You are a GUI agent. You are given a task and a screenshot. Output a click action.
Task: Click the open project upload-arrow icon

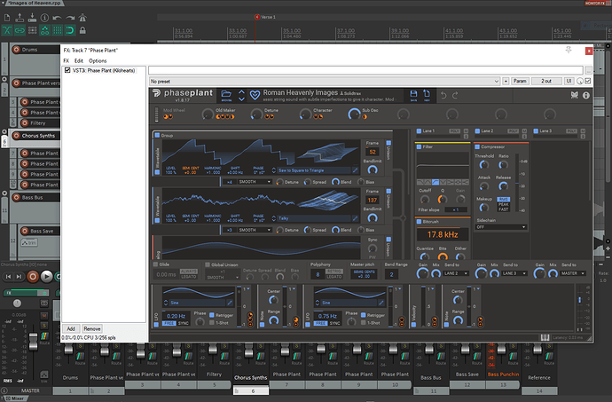(x=20, y=18)
